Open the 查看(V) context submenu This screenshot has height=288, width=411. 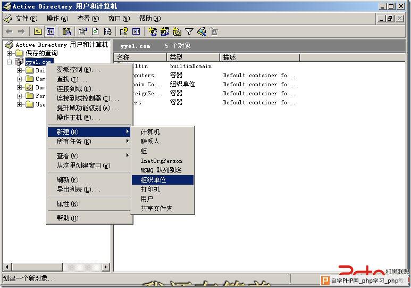[89, 155]
